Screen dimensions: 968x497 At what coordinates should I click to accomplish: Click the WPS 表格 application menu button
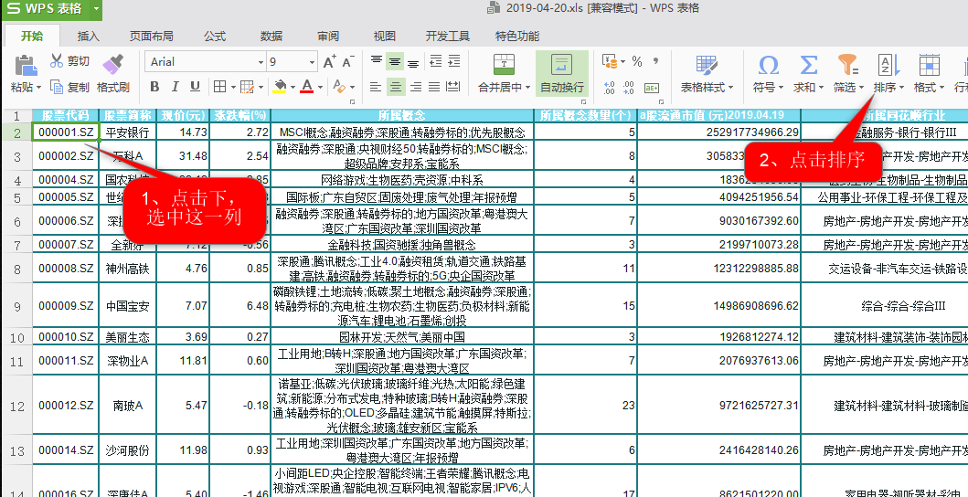(x=51, y=9)
